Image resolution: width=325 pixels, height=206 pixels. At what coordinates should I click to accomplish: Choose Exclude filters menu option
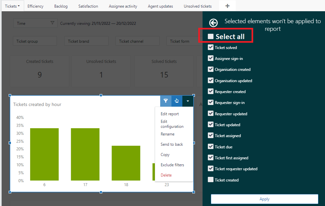[x=172, y=165]
